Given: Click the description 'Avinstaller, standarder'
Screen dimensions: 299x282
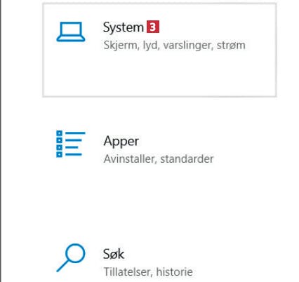Looking at the screenshot, I should point(159,159).
